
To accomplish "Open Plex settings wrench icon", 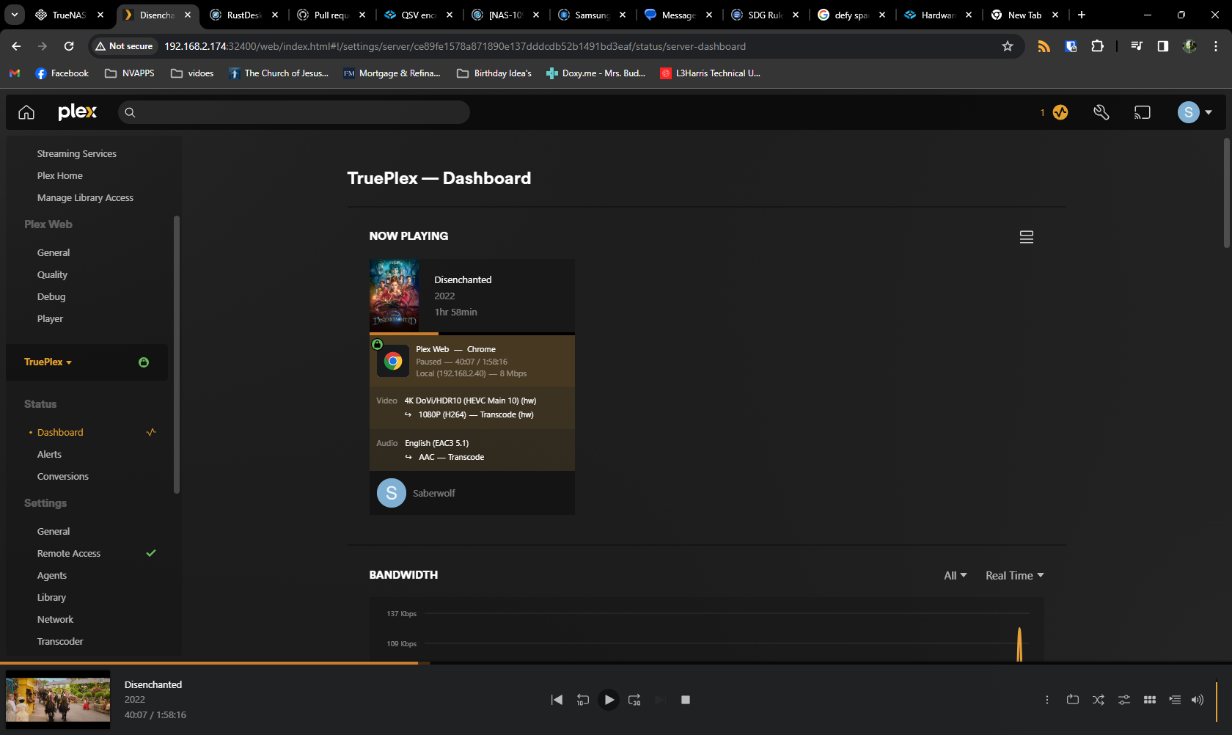I will click(1101, 112).
